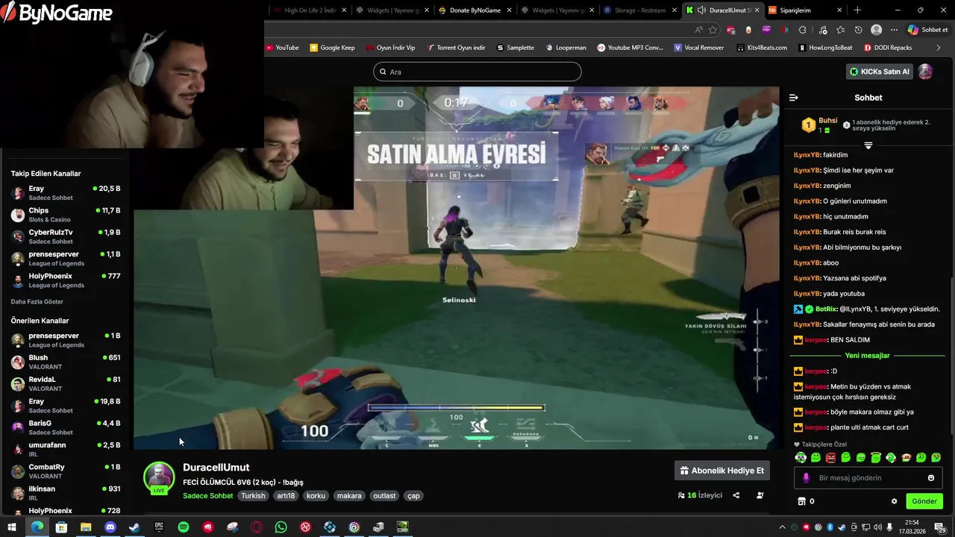Open the CyberRulzTv followed channel
This screenshot has width=955, height=537.
[66, 236]
